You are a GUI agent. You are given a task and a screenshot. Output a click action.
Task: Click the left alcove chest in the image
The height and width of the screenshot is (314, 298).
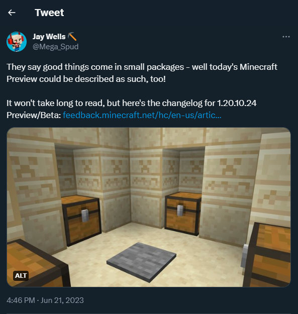click(81, 218)
